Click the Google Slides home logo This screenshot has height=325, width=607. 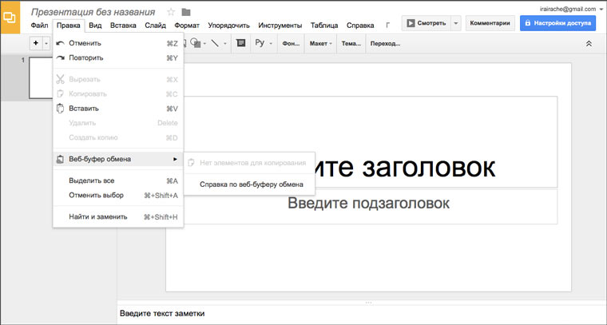12,17
